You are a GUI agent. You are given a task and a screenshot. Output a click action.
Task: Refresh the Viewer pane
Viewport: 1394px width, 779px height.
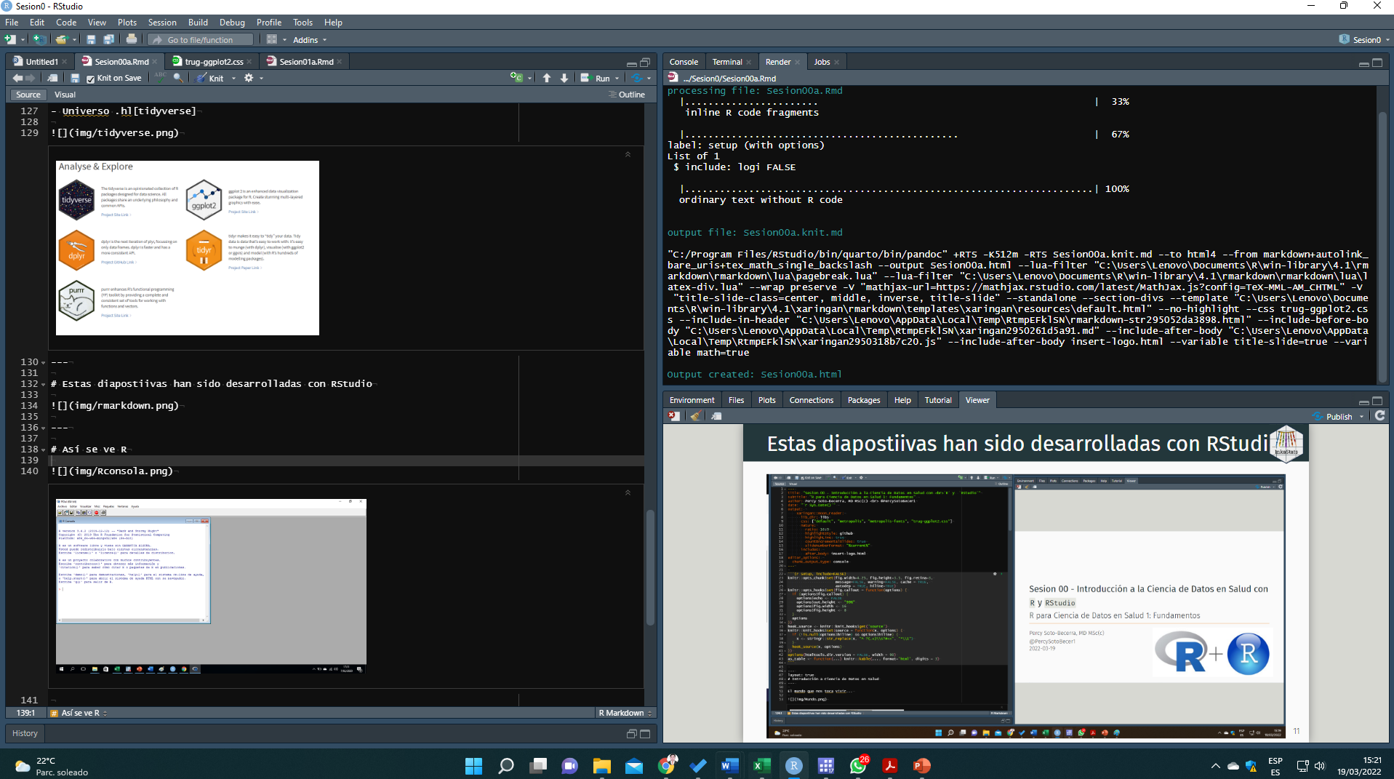(1379, 416)
